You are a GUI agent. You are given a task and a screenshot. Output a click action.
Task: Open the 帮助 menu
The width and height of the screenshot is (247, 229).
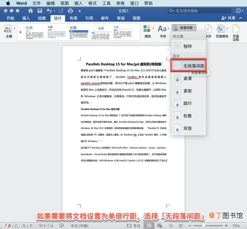click(x=148, y=3)
